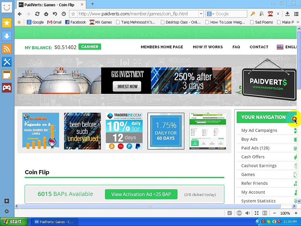Increase page zoom with plus button

click(x=296, y=213)
